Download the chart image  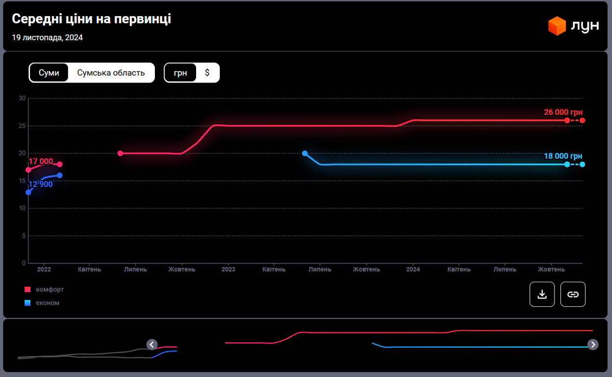tap(542, 294)
